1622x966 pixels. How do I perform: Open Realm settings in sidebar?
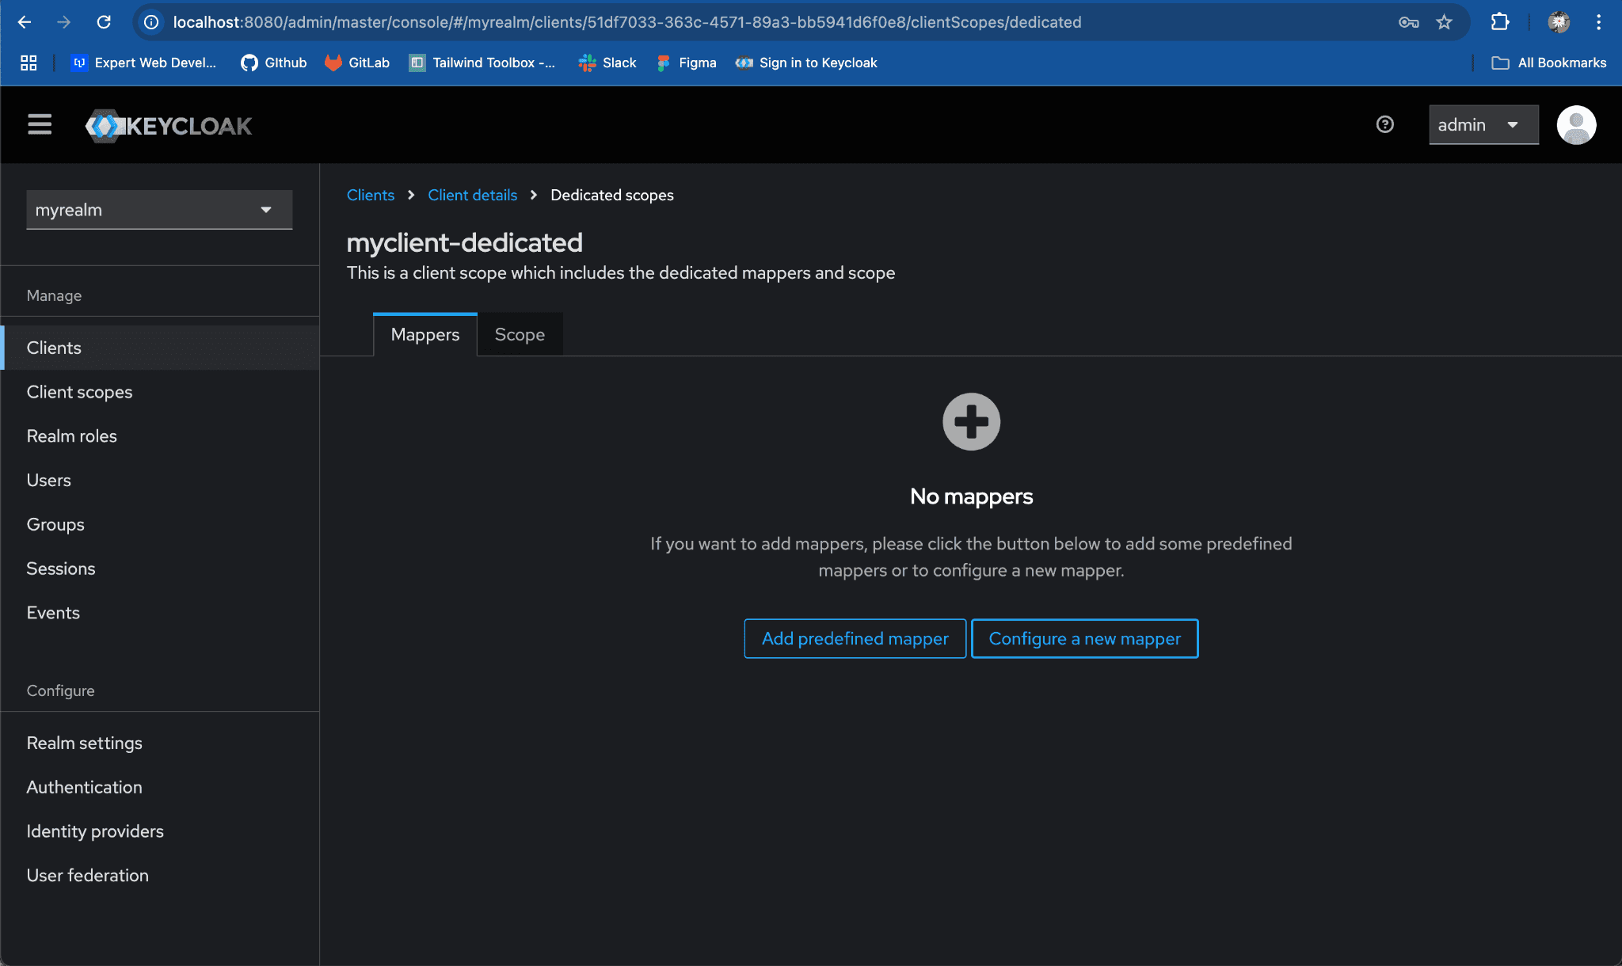coord(84,743)
